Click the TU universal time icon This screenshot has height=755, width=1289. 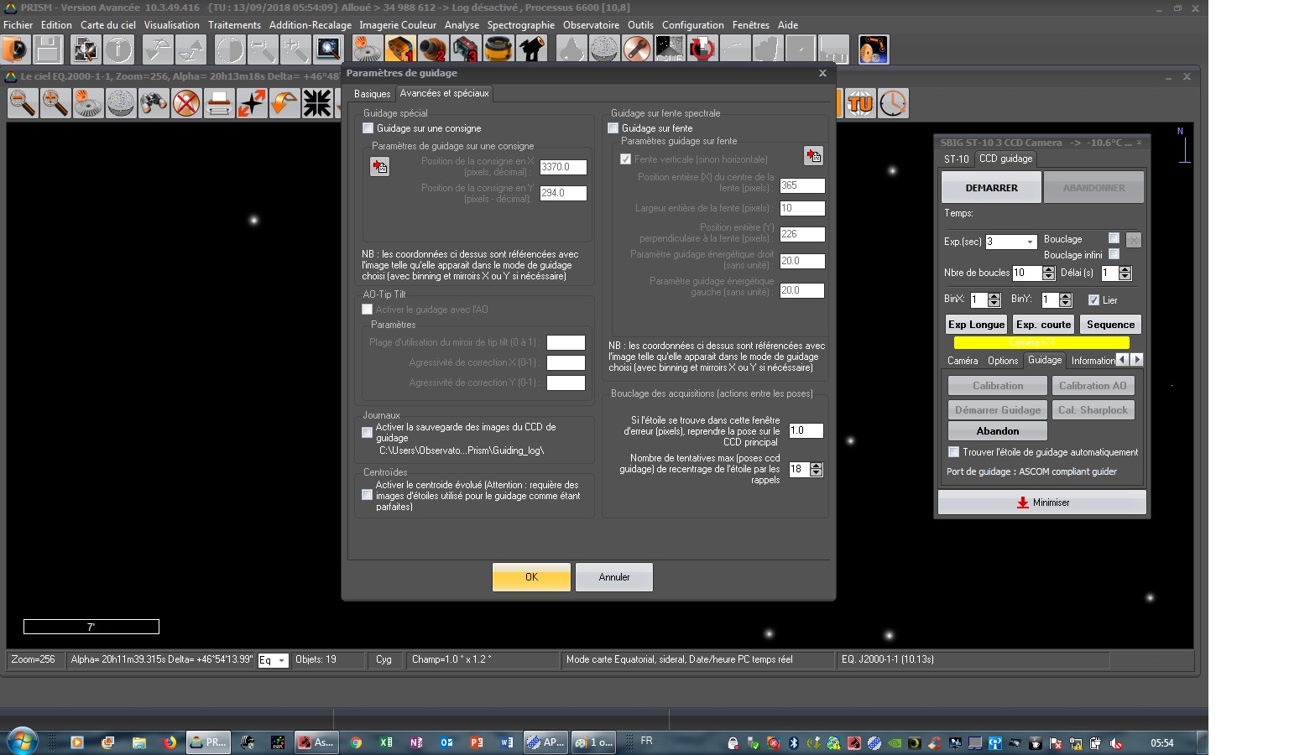pyautogui.click(x=860, y=103)
